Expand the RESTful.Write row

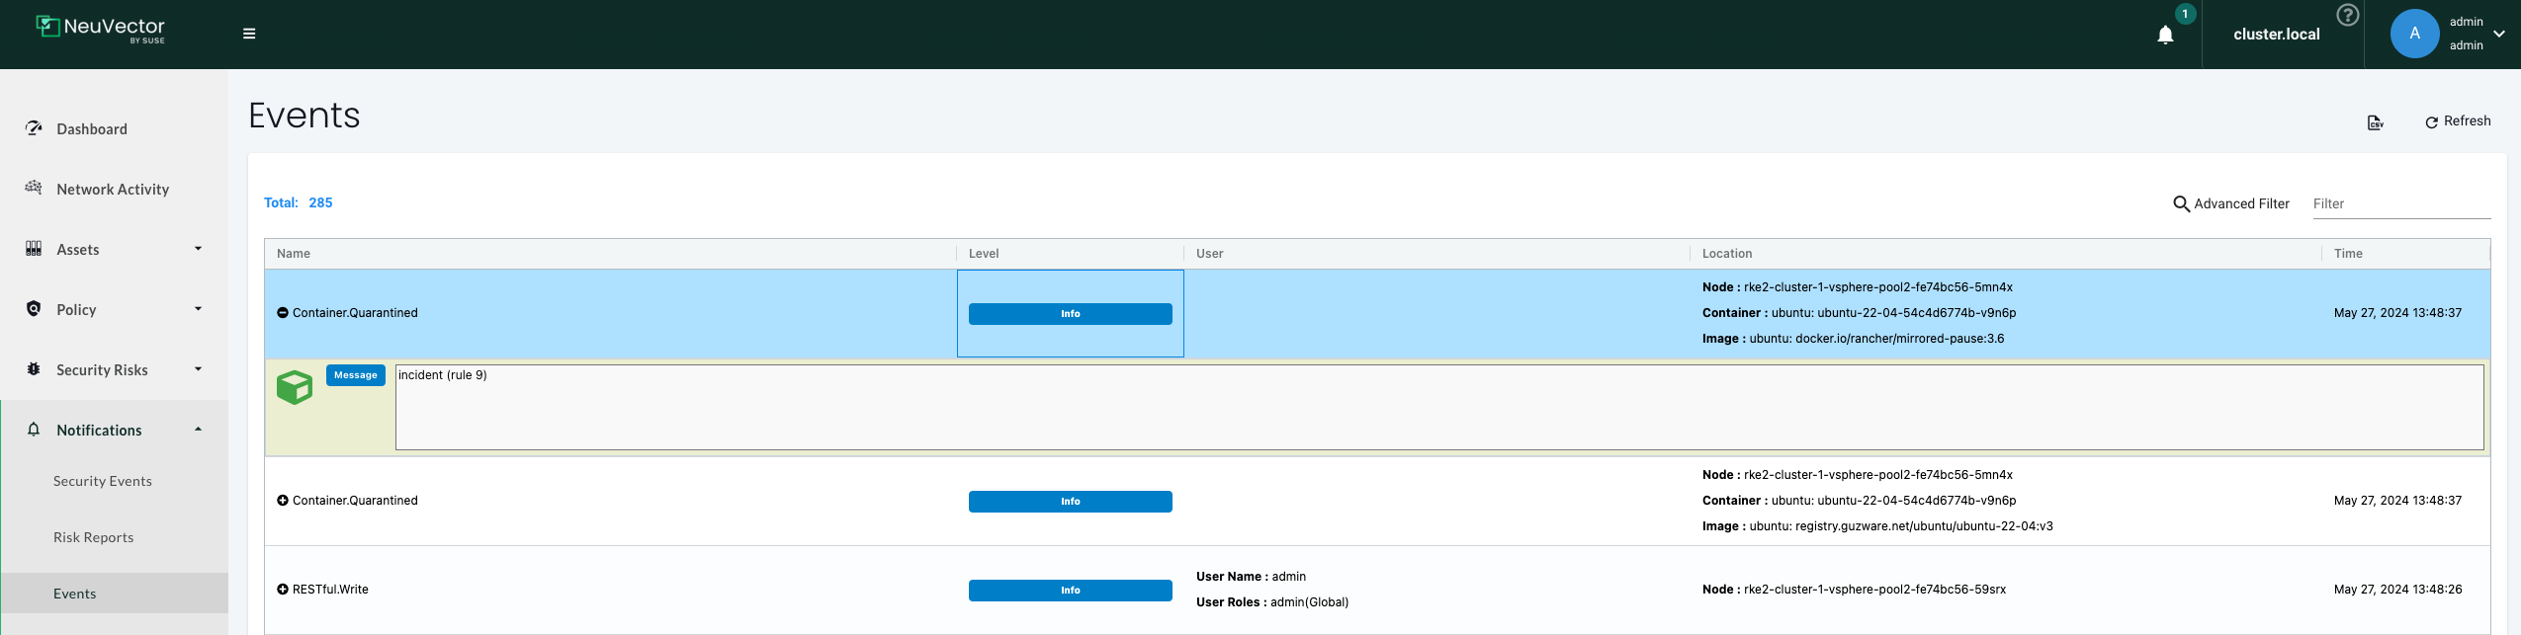coord(283,590)
